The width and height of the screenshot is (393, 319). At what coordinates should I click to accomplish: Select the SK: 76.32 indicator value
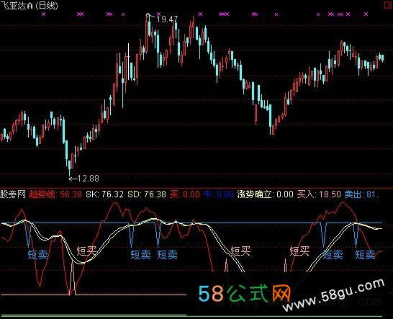coord(105,194)
